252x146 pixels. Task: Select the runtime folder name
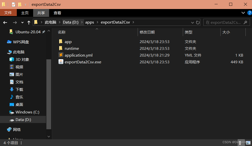click(72, 48)
